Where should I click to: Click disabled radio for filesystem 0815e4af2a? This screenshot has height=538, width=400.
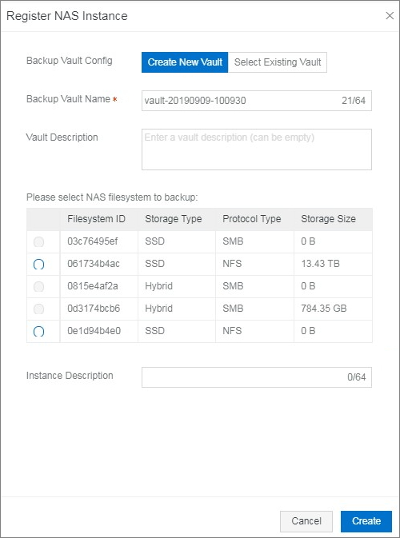click(38, 286)
